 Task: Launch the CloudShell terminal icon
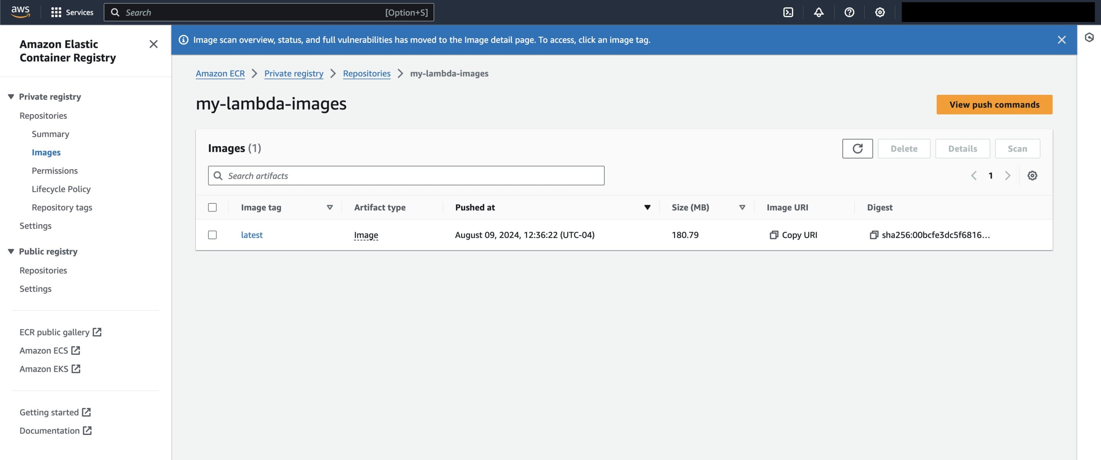click(788, 12)
